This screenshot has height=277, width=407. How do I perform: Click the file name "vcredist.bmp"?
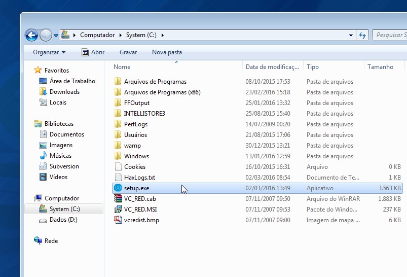tap(141, 220)
